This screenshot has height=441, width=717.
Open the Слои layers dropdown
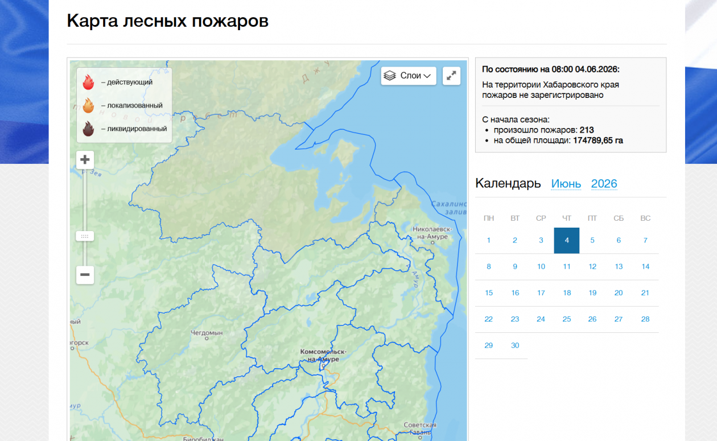click(x=409, y=76)
